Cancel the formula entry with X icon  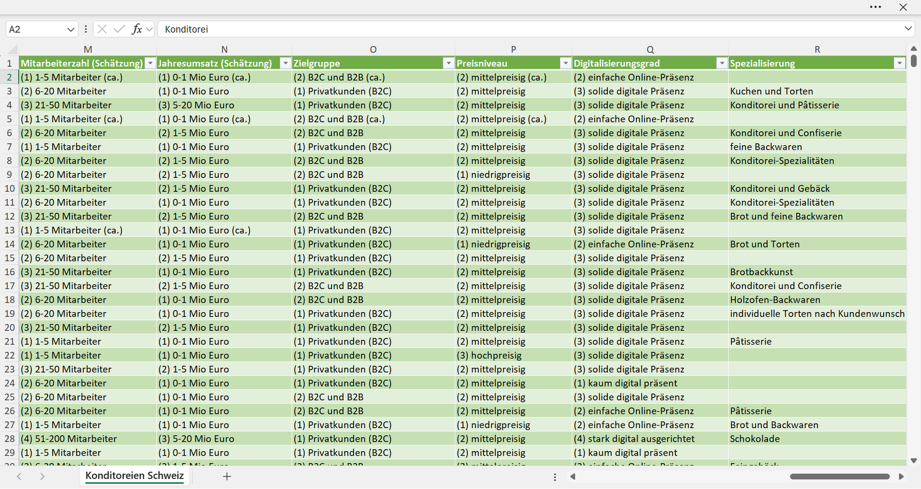click(x=102, y=29)
